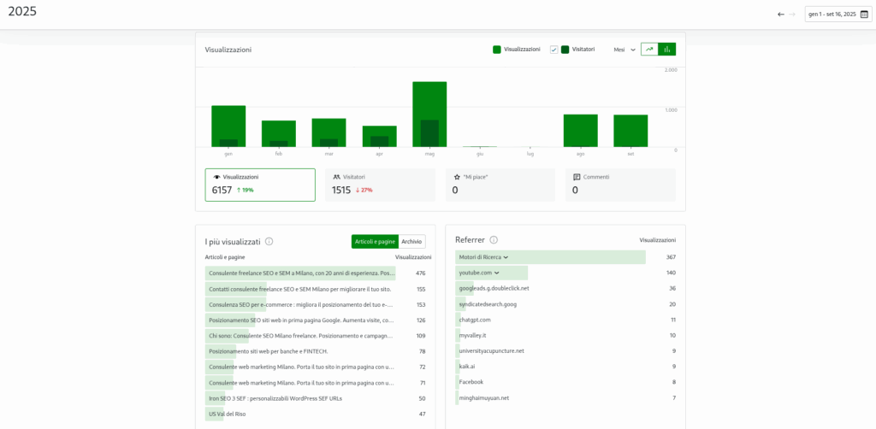Click info icon next to I più visualizzati

pyautogui.click(x=269, y=242)
